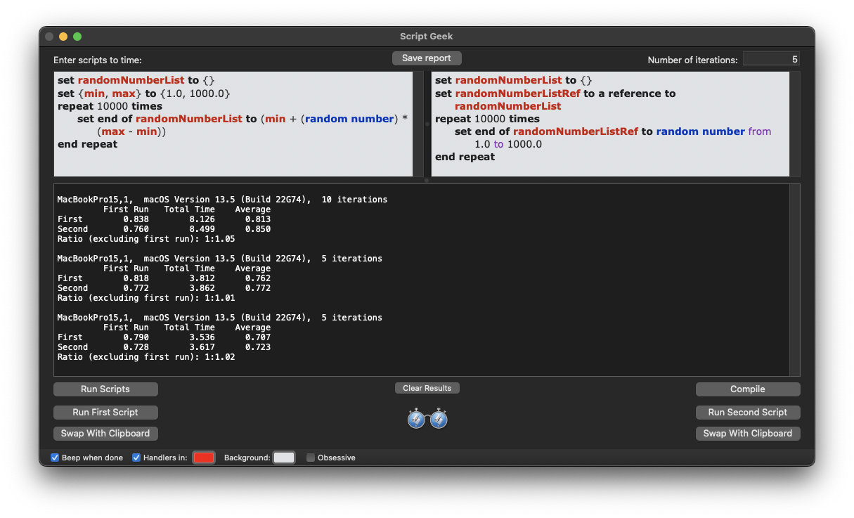This screenshot has width=854, height=518.
Task: Click the yellow minimize window button
Action: pos(63,37)
